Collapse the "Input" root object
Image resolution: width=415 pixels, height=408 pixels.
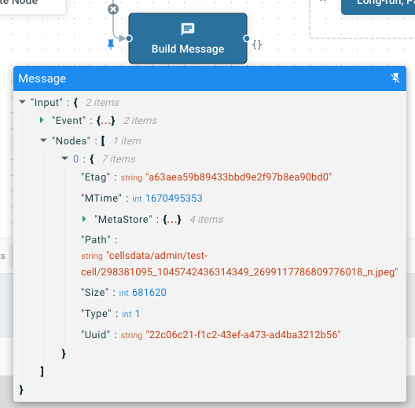pyautogui.click(x=23, y=102)
